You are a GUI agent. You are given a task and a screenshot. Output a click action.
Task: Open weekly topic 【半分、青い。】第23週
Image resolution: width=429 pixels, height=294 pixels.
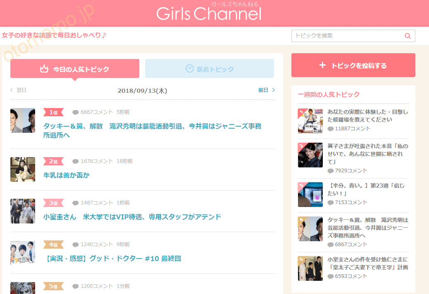click(x=366, y=189)
